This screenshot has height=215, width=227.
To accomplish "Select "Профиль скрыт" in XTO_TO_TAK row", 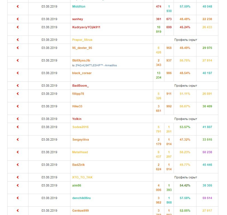I will pos(186,177).
